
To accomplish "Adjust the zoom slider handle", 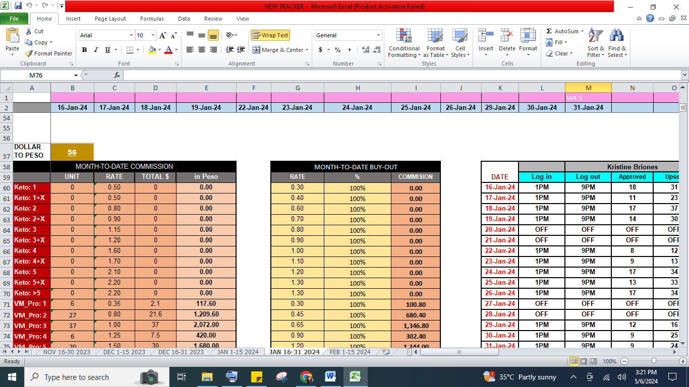I will (654, 361).
